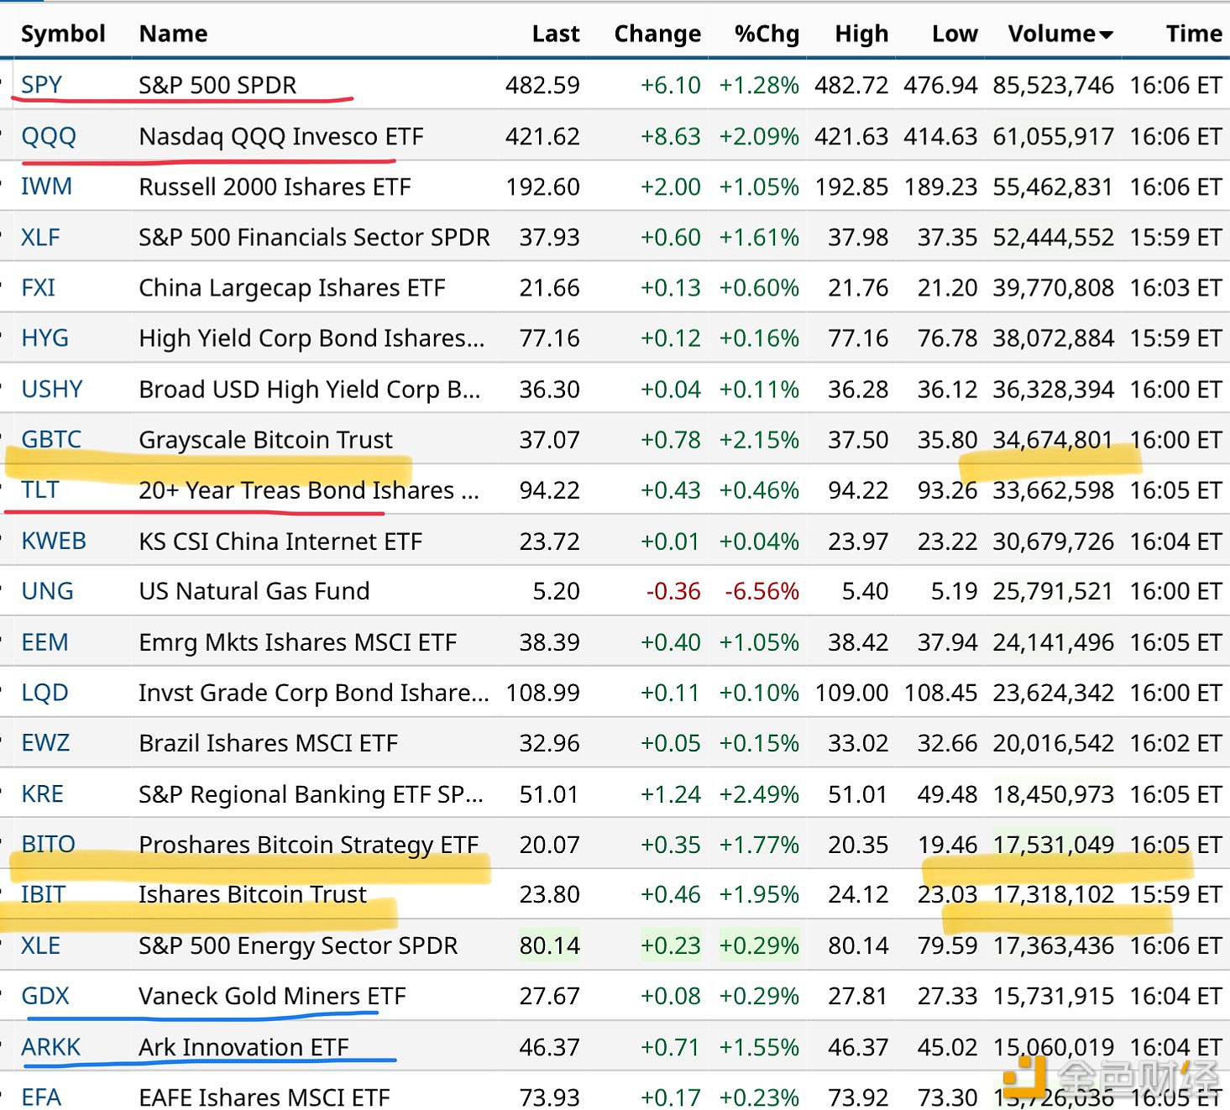Image resolution: width=1230 pixels, height=1110 pixels.
Task: Click the GBTC percent change +2.15%
Action: coord(759,439)
